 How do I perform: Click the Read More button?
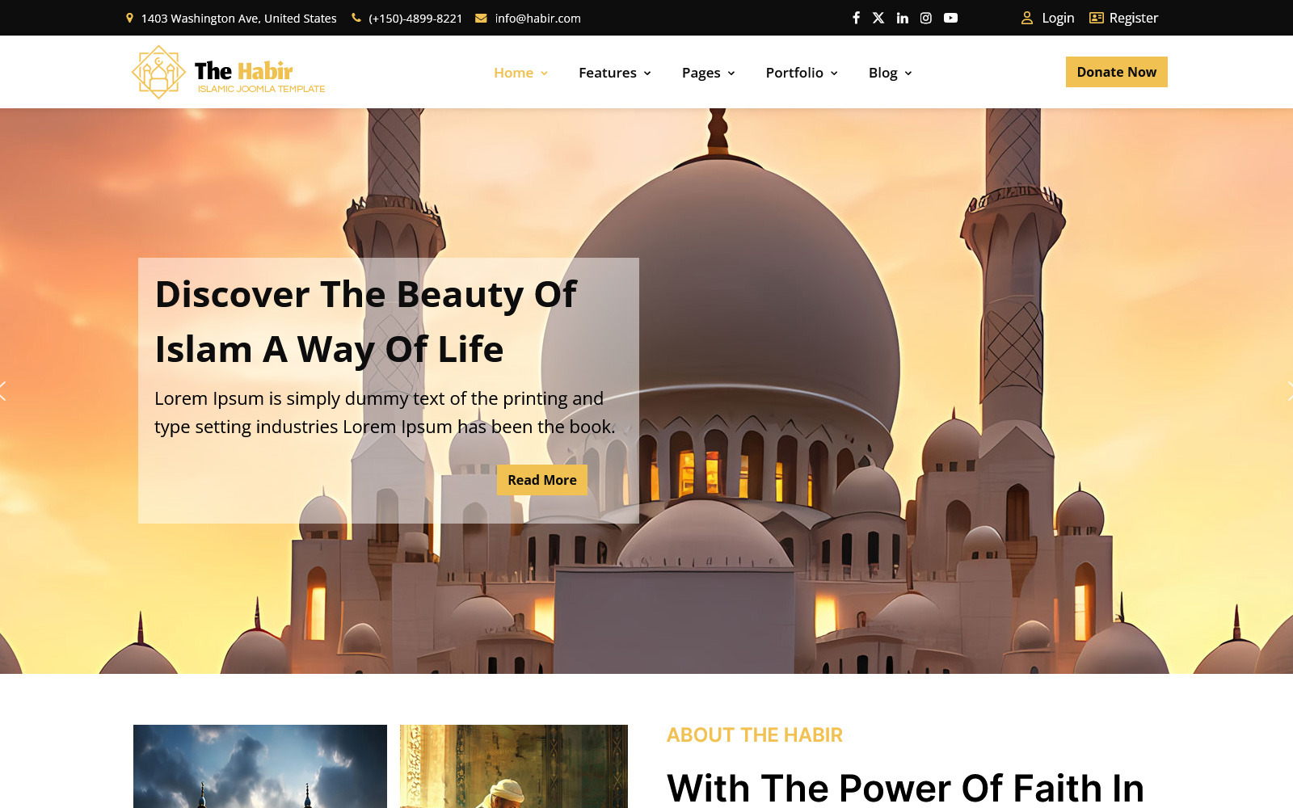click(x=541, y=480)
